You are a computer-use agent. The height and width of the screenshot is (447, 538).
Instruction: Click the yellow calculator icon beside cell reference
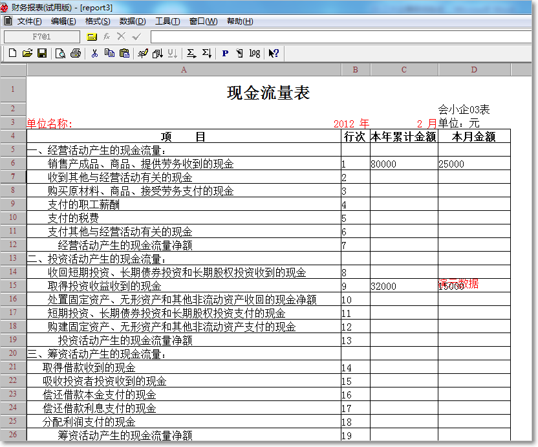[91, 36]
